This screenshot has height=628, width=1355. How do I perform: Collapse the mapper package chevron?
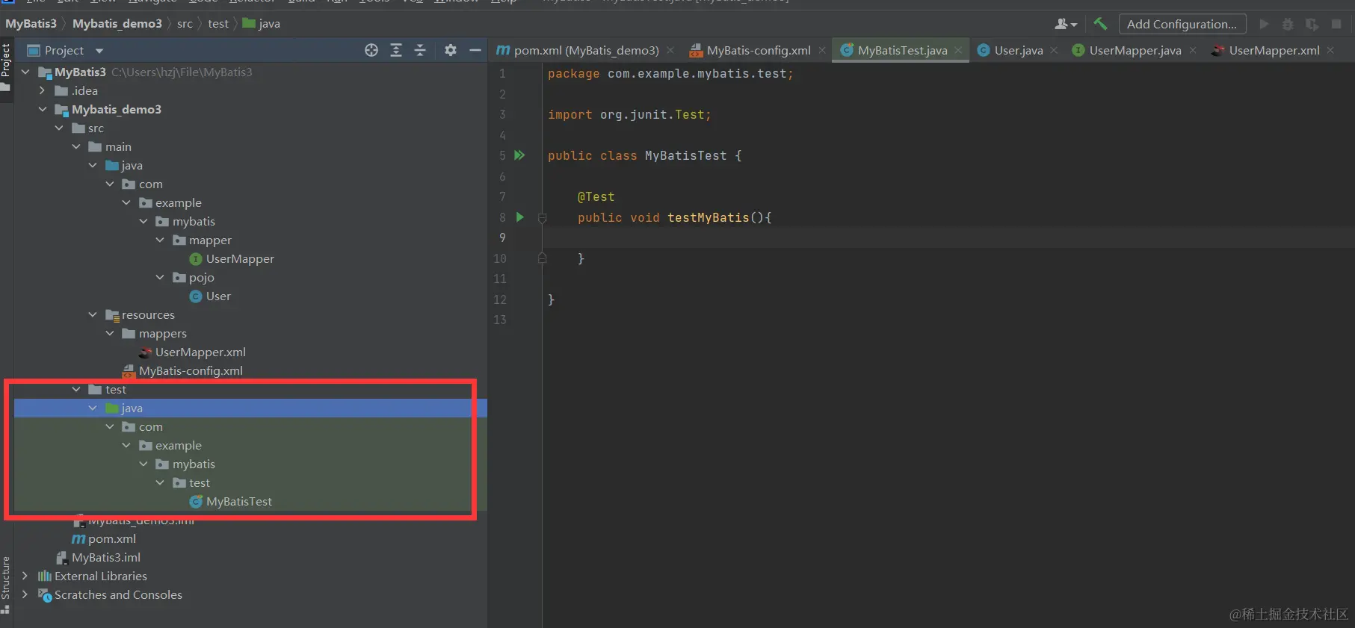(160, 240)
